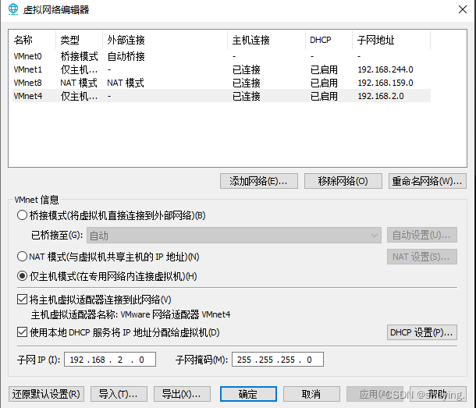Viewport: 476px width, 408px height.
Task: Close the 虚拟网络编辑器 dialog
Action: (462, 9)
